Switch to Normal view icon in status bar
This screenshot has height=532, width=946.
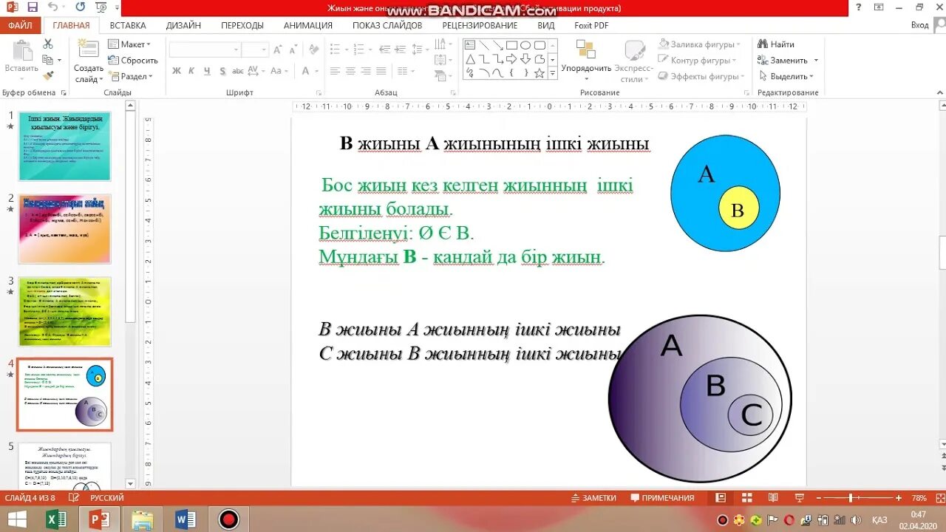click(x=721, y=498)
